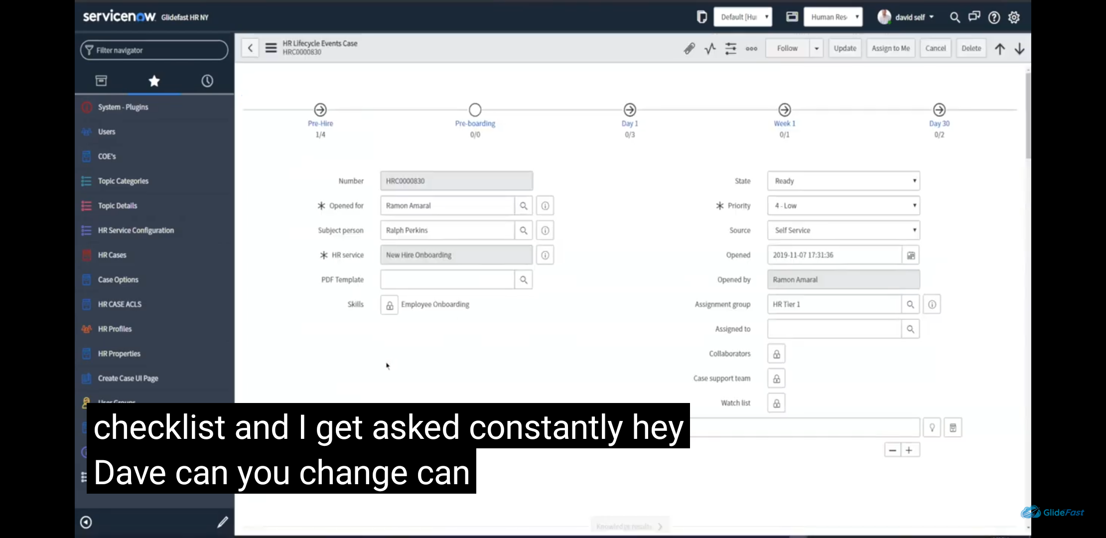This screenshot has width=1106, height=538.
Task: Select the Pre-boarding stage marker
Action: click(x=475, y=110)
